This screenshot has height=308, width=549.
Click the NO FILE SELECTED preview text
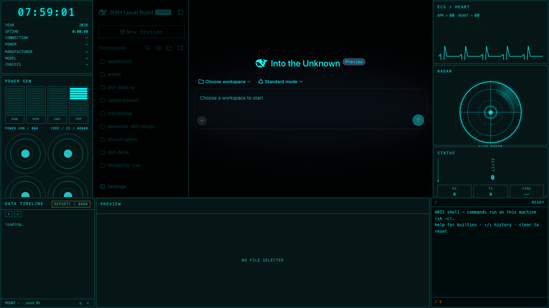262,260
